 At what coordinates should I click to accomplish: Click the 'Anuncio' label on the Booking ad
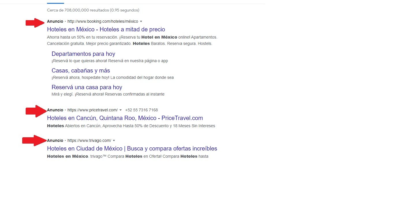click(x=55, y=22)
